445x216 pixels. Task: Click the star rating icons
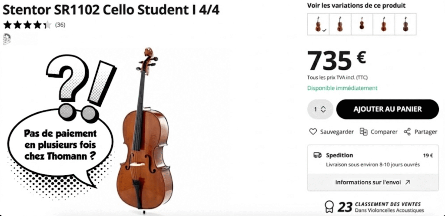pyautogui.click(x=27, y=25)
